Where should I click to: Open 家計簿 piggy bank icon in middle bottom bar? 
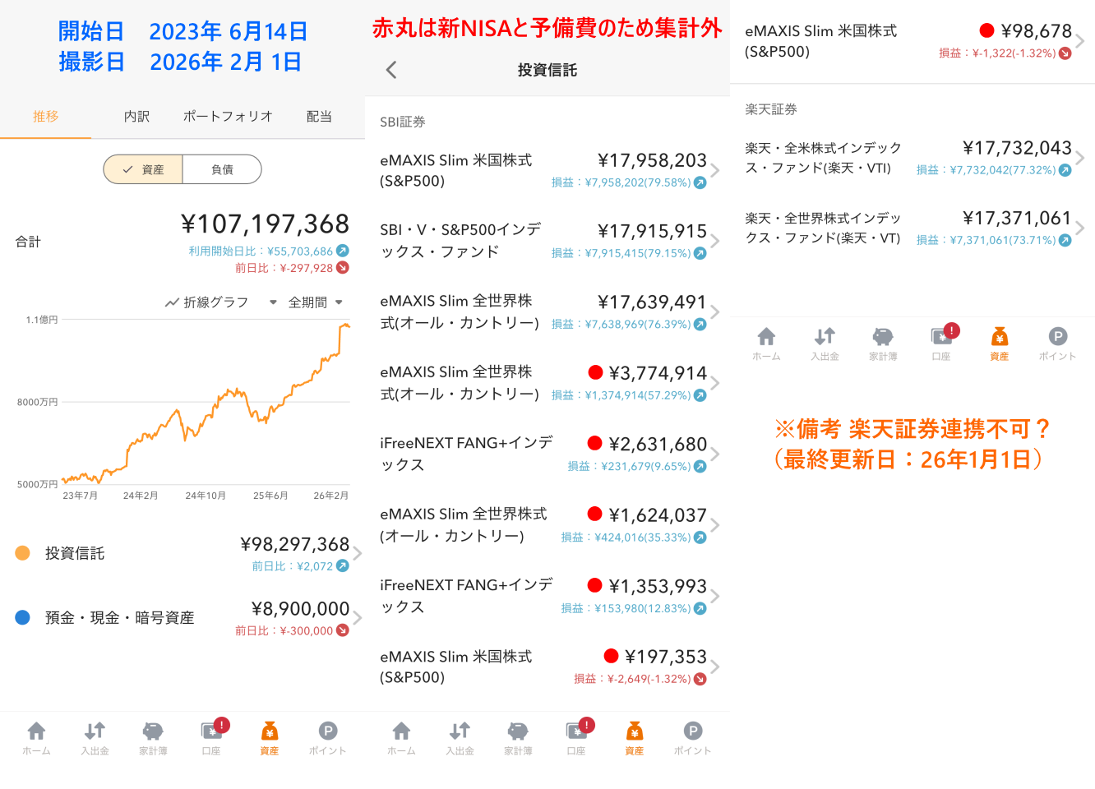click(x=518, y=737)
